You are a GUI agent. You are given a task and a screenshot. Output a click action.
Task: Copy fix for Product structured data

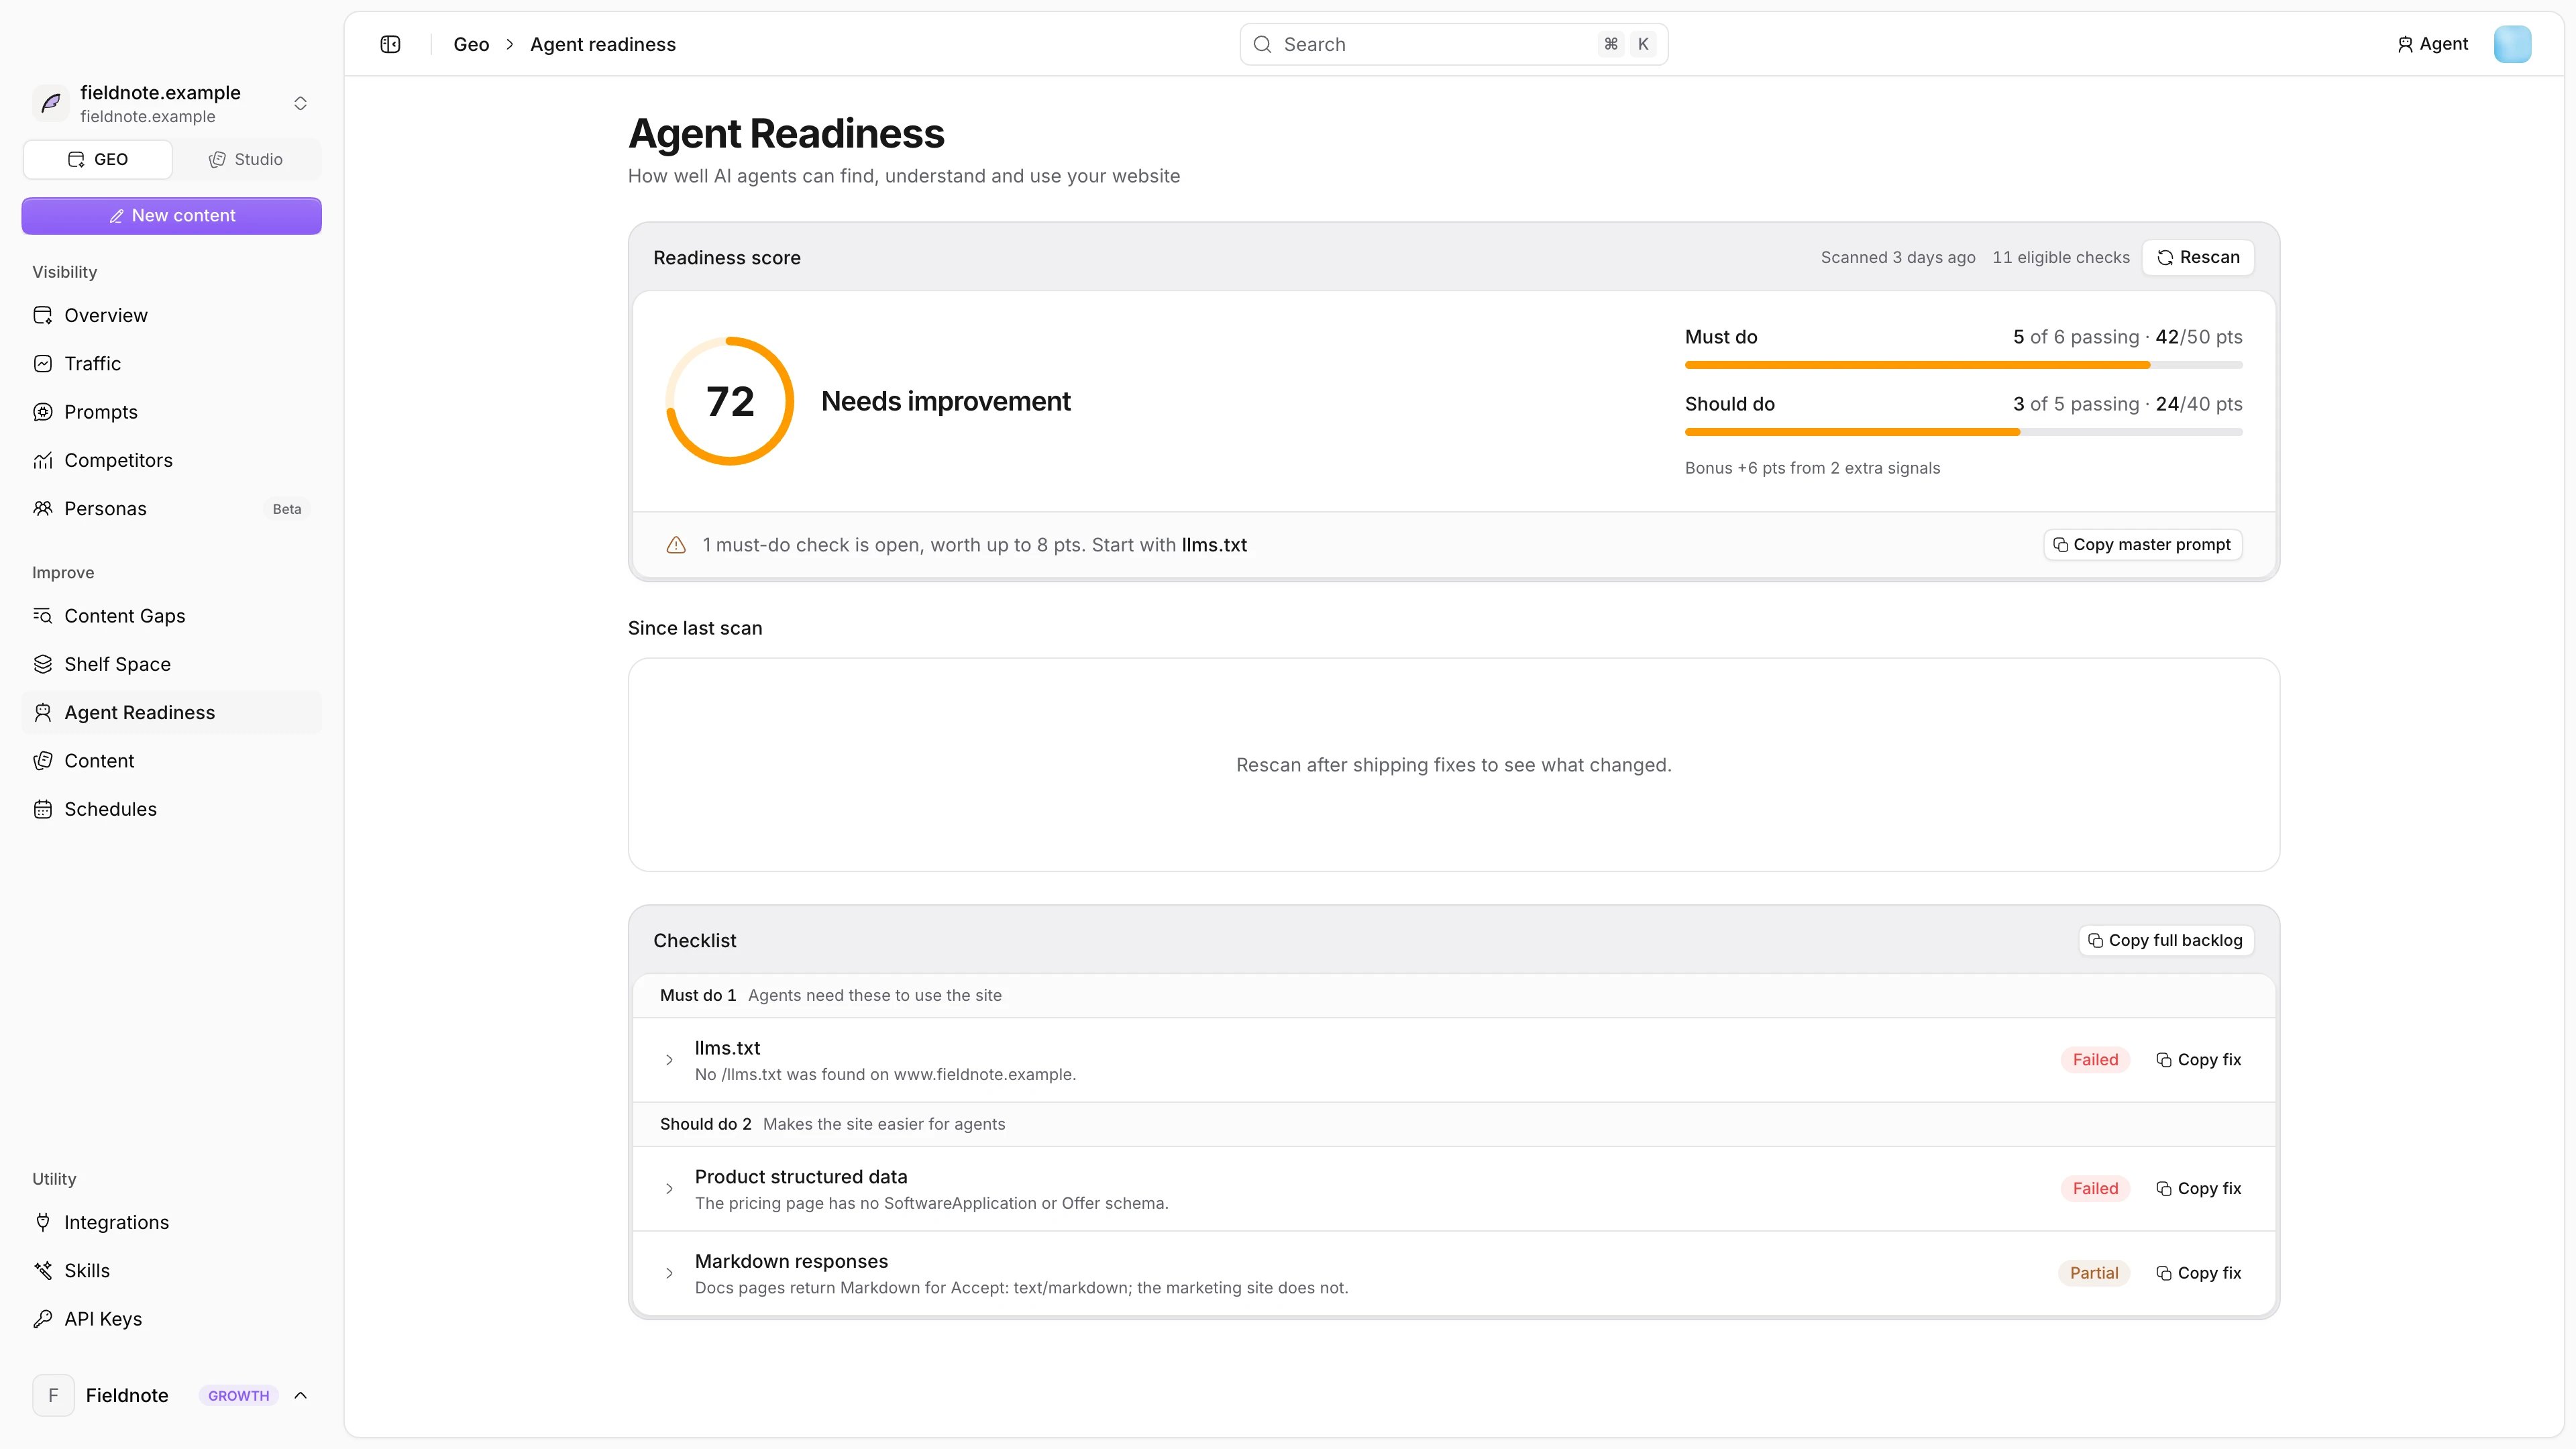(2198, 1189)
